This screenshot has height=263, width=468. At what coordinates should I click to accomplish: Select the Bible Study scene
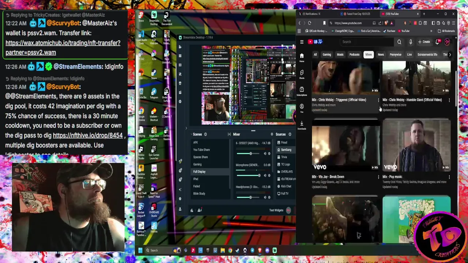[199, 194]
